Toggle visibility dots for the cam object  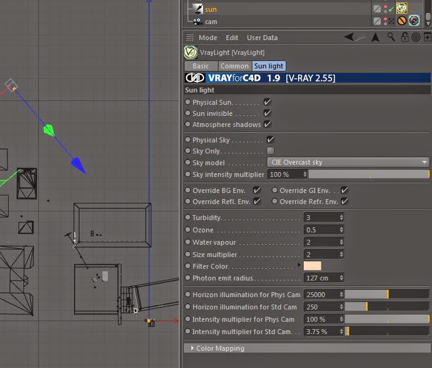pyautogui.click(x=385, y=21)
